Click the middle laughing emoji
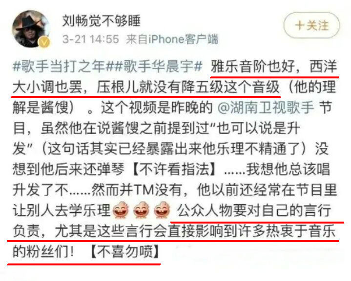351x281 pixels. click(141, 210)
